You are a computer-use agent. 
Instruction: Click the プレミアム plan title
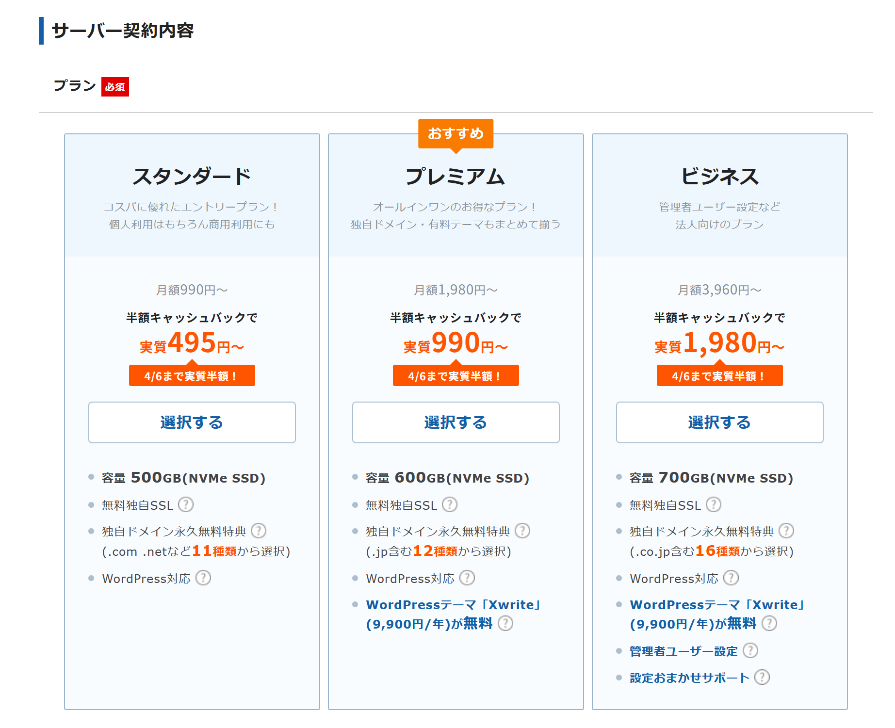(x=456, y=176)
